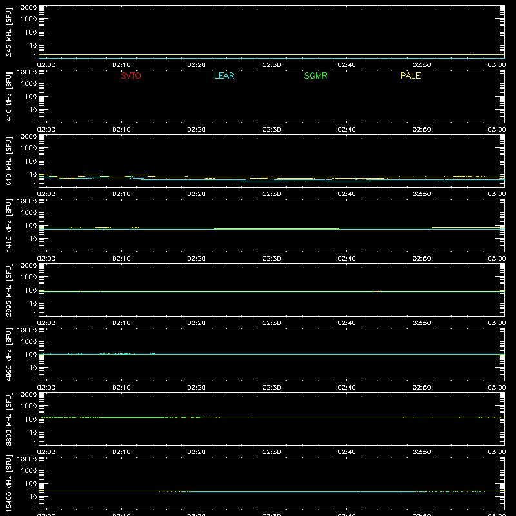Select the 610 MHz [SFU] axis title
The image size is (516, 516).
[x=8, y=161]
